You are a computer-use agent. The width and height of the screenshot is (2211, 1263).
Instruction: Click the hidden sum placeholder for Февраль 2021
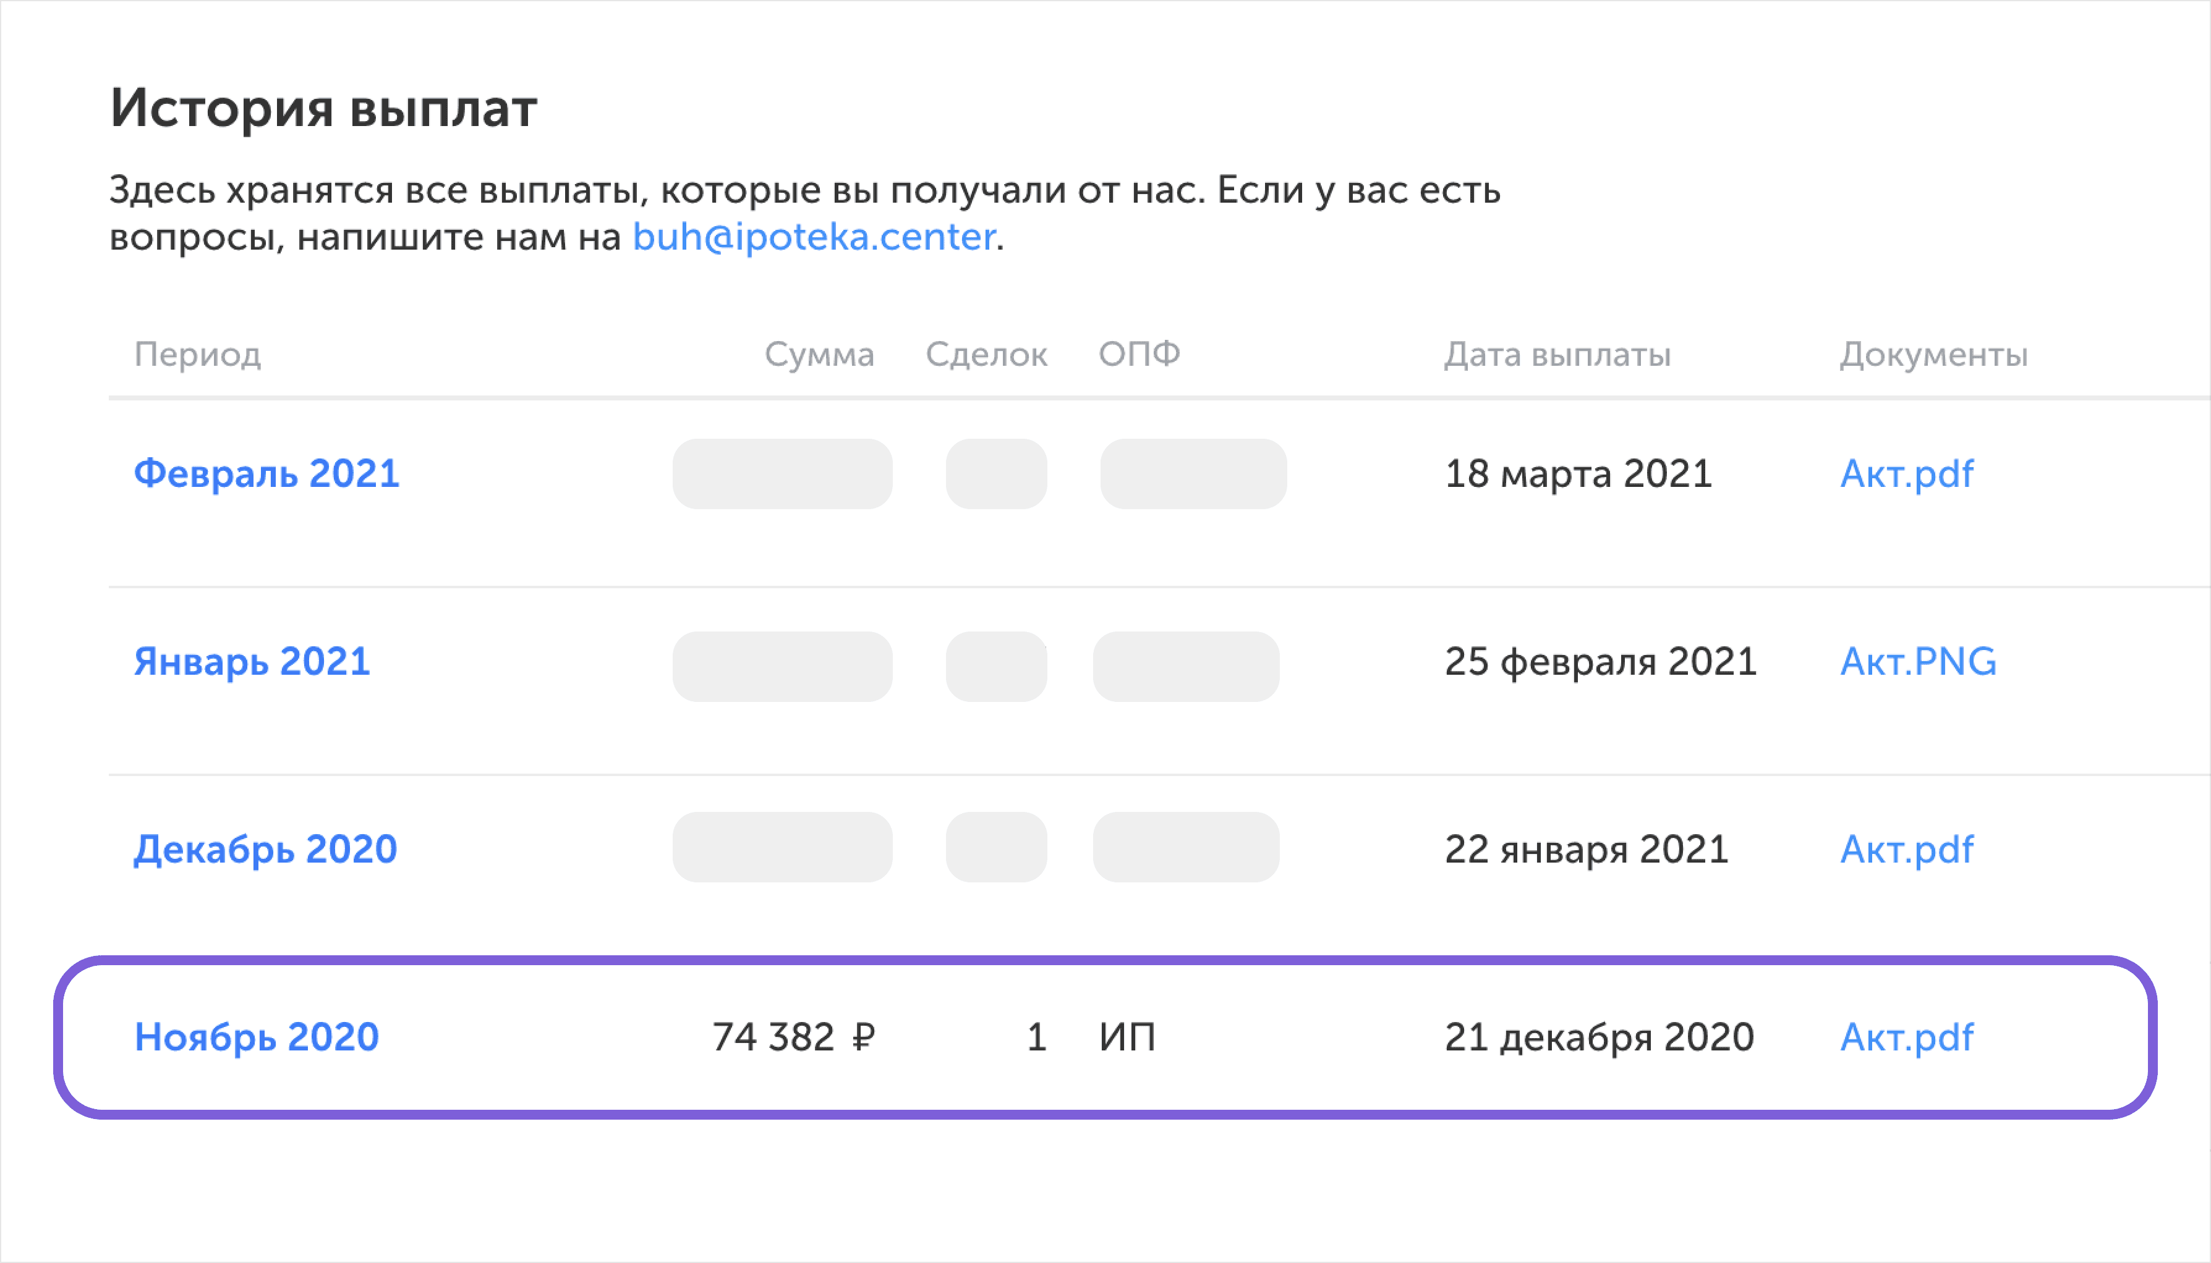(783, 473)
